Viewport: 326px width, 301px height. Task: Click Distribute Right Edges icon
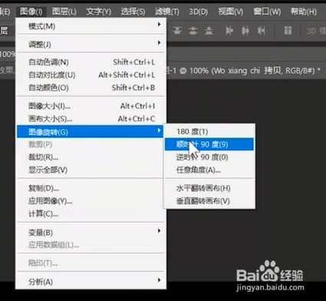tap(262, 31)
